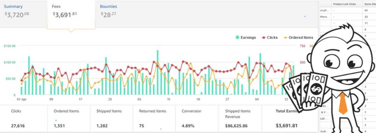Click the Returned Items value 75
Viewport: 376px width, 133px height.
pyautogui.click(x=141, y=126)
